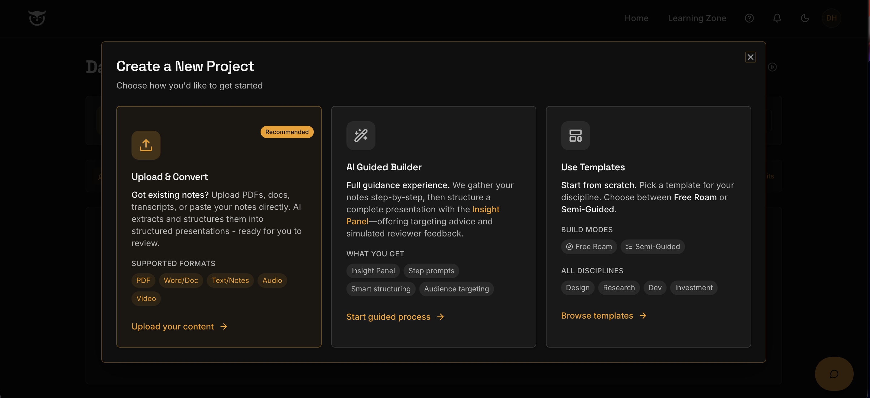Screen dimensions: 870x398
Task: Open the DH profile avatar menu
Action: 832,18
